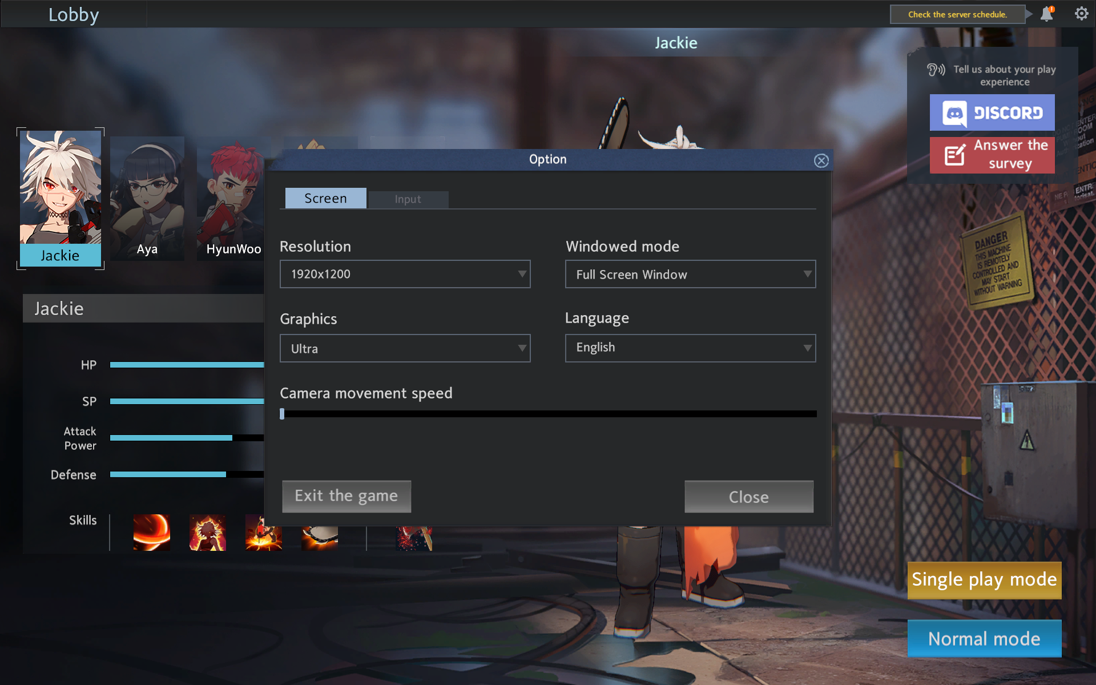Image resolution: width=1096 pixels, height=685 pixels.
Task: Click the third skill icon for Jackie
Action: [x=264, y=534]
